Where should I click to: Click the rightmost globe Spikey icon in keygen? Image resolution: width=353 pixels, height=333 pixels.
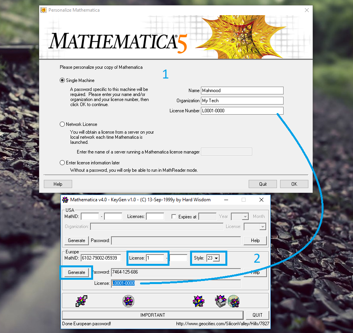tap(234, 301)
